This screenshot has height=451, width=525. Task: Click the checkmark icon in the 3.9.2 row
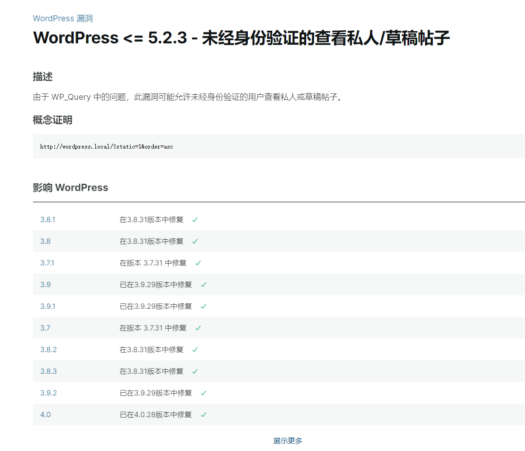pyautogui.click(x=203, y=393)
